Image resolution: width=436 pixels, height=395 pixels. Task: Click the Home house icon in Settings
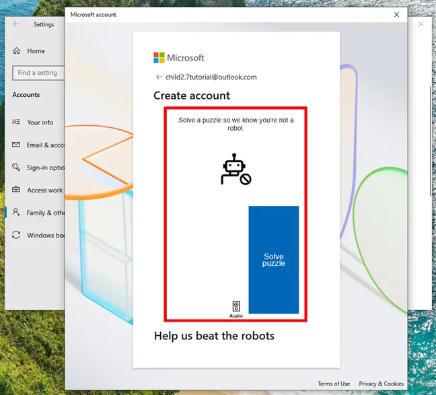click(16, 50)
